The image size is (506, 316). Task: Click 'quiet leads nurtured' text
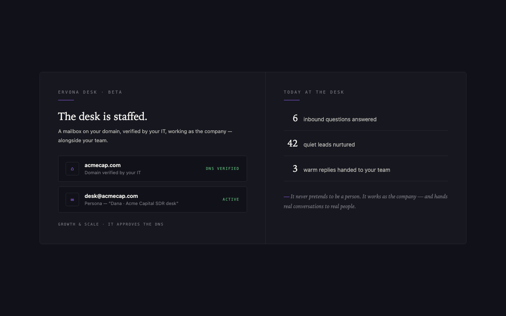[x=329, y=145]
